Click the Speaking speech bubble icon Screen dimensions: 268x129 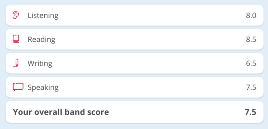(18, 87)
